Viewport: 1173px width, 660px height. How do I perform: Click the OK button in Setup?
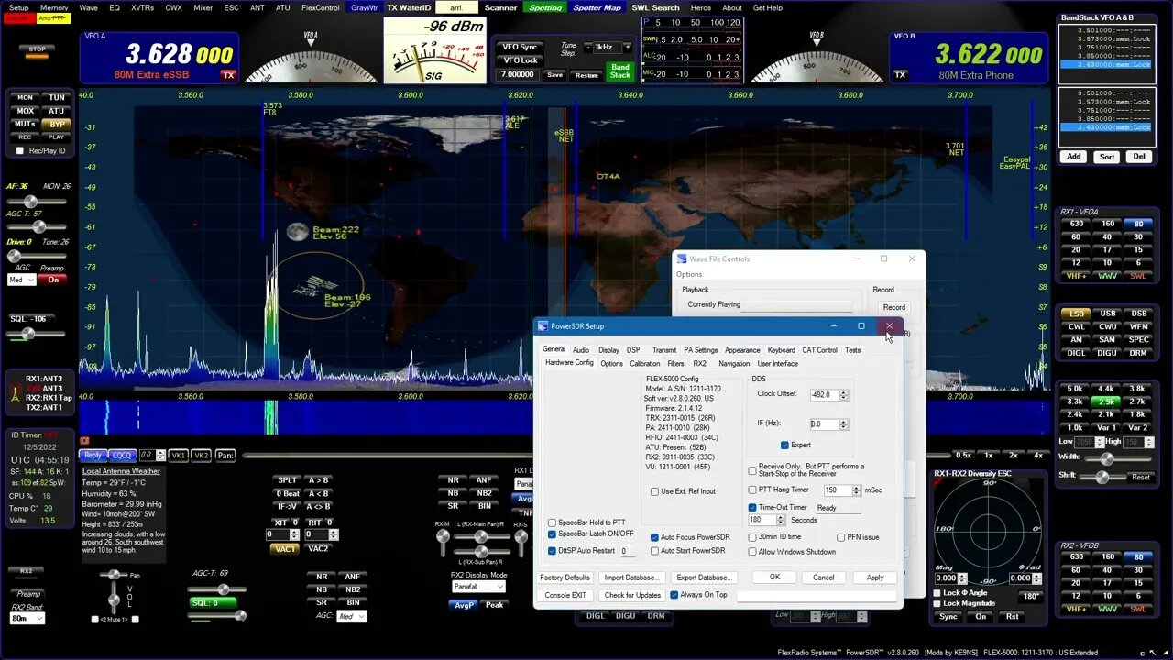click(774, 577)
